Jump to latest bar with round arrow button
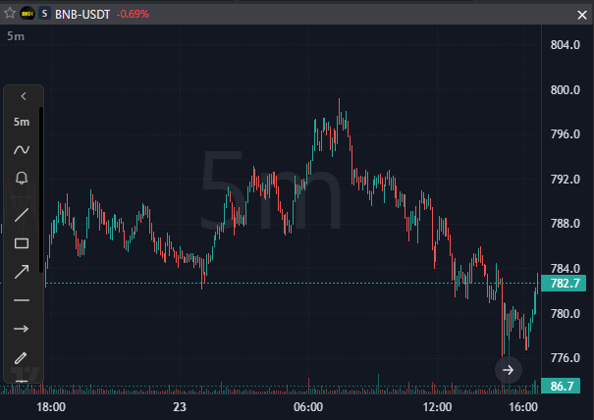Viewport: 594px width, 420px height. [x=509, y=370]
